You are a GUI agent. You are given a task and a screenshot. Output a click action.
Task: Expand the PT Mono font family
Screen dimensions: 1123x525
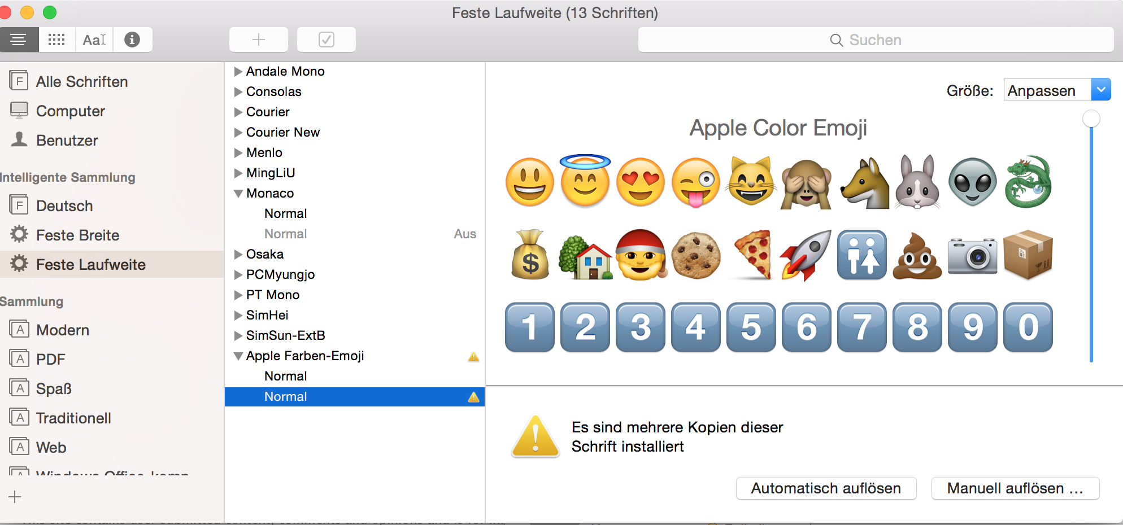[x=238, y=295]
